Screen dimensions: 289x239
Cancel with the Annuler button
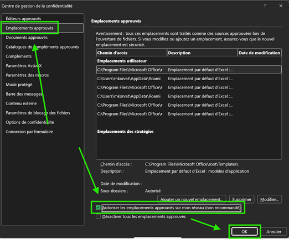273,232
